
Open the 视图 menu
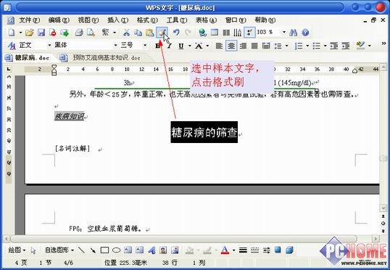pyautogui.click(x=88, y=20)
